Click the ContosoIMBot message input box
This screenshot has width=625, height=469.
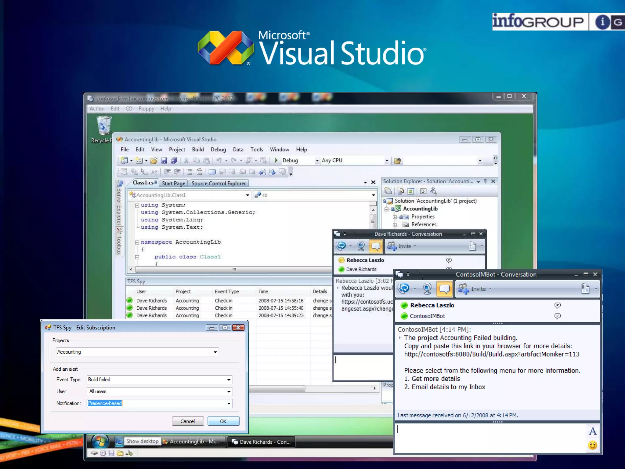(x=488, y=438)
